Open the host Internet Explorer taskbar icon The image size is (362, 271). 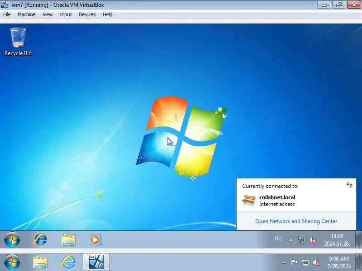click(69, 262)
